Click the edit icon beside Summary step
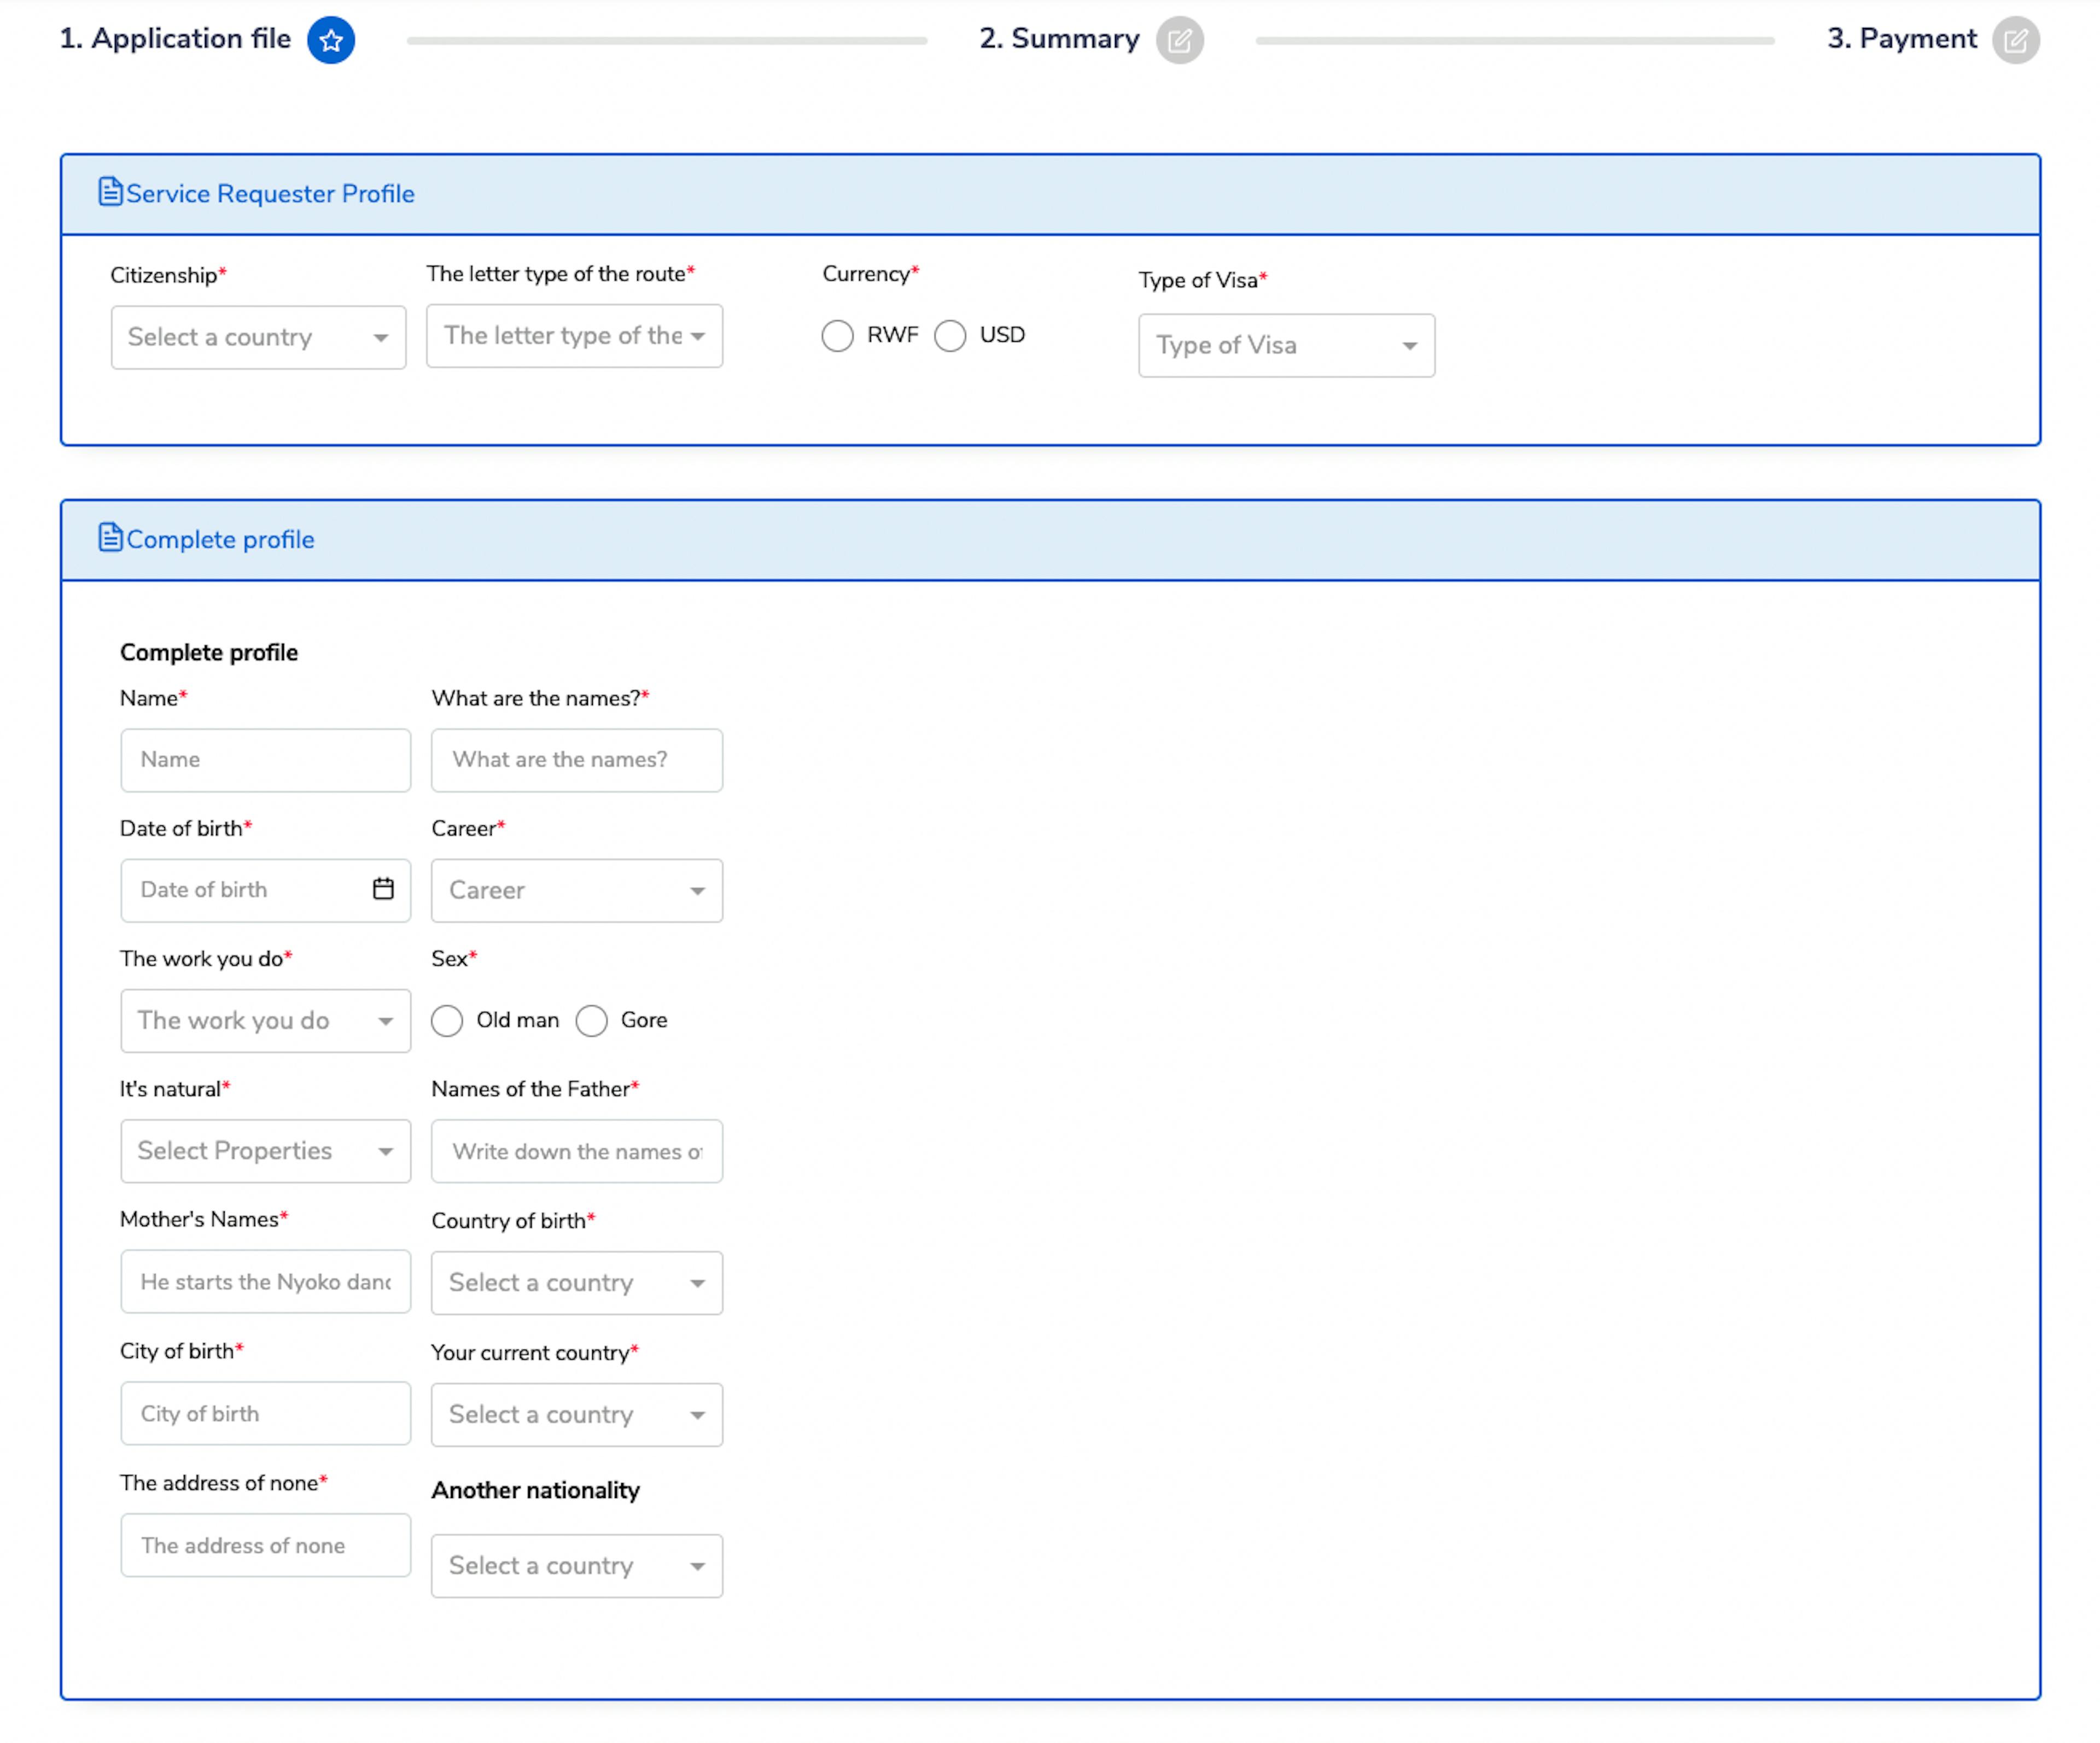2100x1743 pixels. 1180,40
